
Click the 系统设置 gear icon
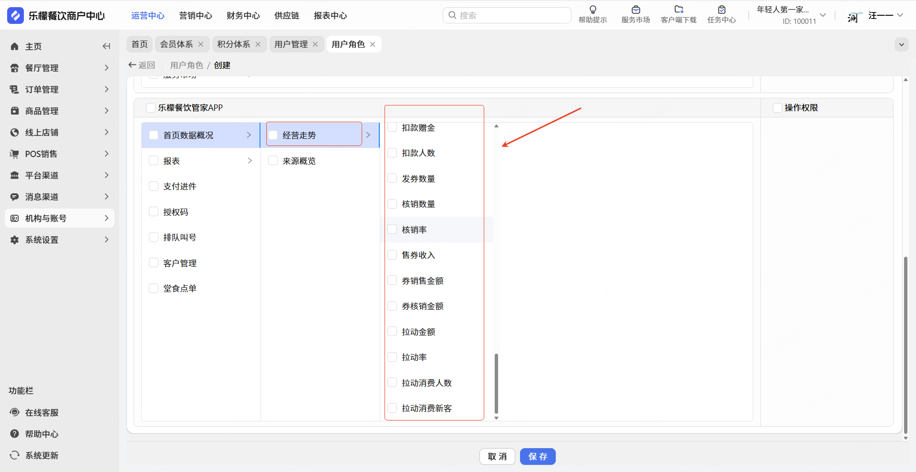tap(15, 240)
